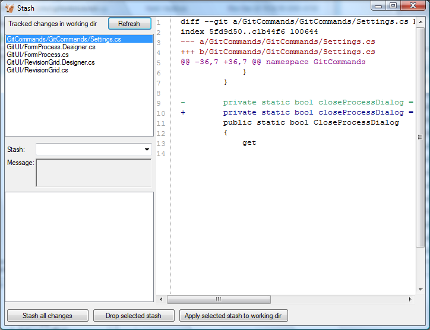Click the '@@ -36,7 +36,7 @@' hunk header
The image size is (430, 330).
(273, 62)
